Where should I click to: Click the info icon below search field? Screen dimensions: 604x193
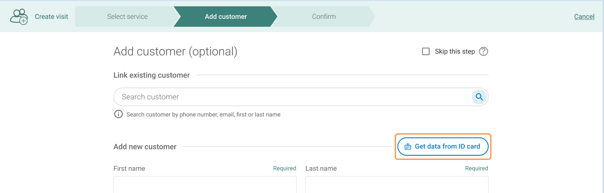pyautogui.click(x=118, y=114)
